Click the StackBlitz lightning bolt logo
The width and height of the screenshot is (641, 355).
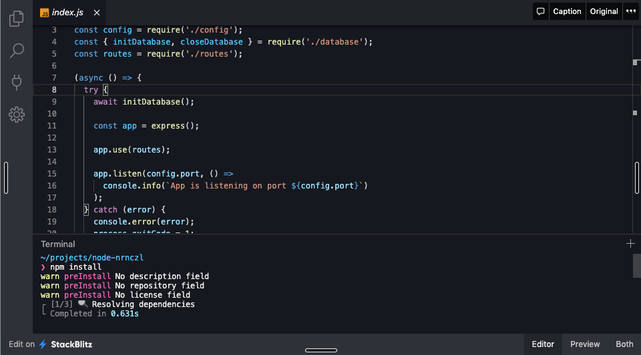coord(43,344)
